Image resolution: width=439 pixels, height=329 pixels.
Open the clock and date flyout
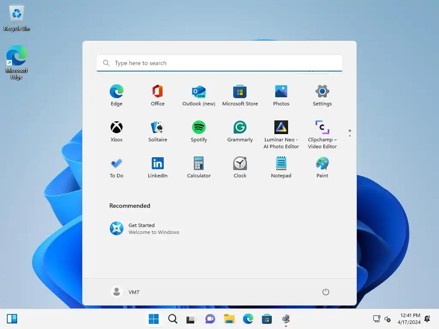click(x=409, y=319)
